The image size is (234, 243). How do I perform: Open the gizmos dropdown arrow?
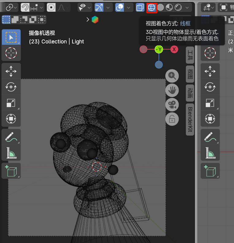108,8
